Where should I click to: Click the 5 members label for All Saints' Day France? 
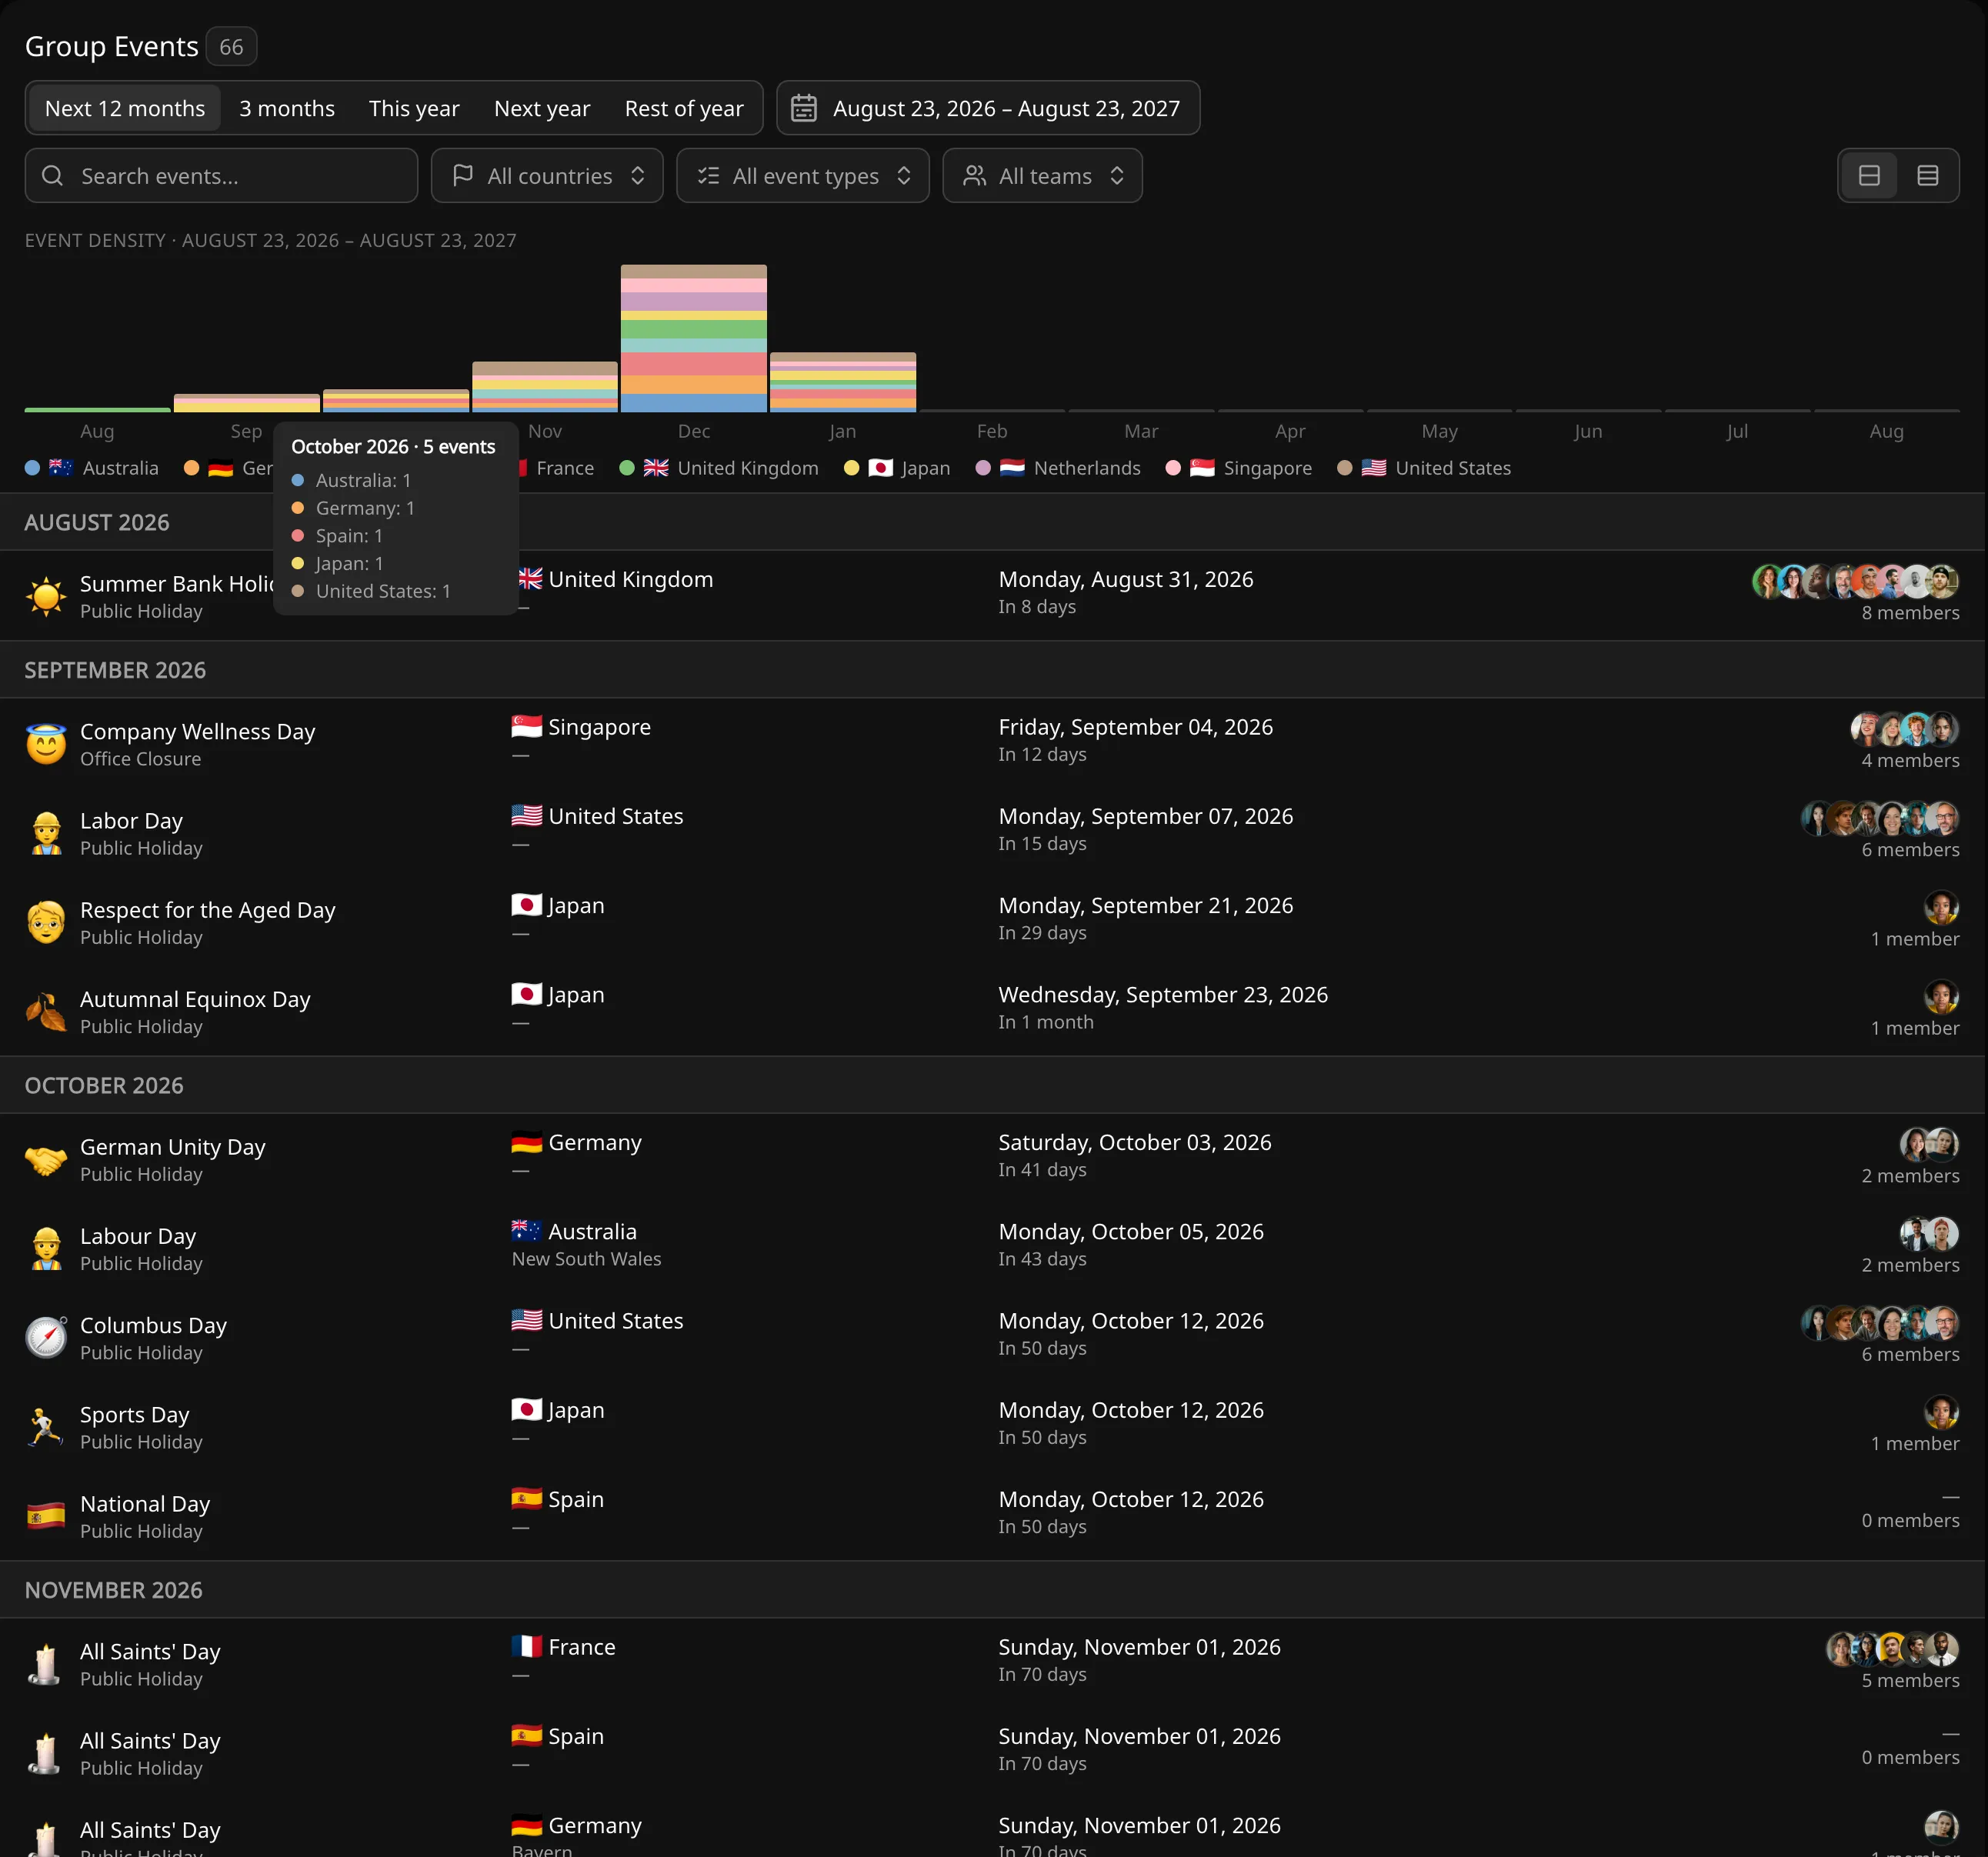click(x=1910, y=1680)
